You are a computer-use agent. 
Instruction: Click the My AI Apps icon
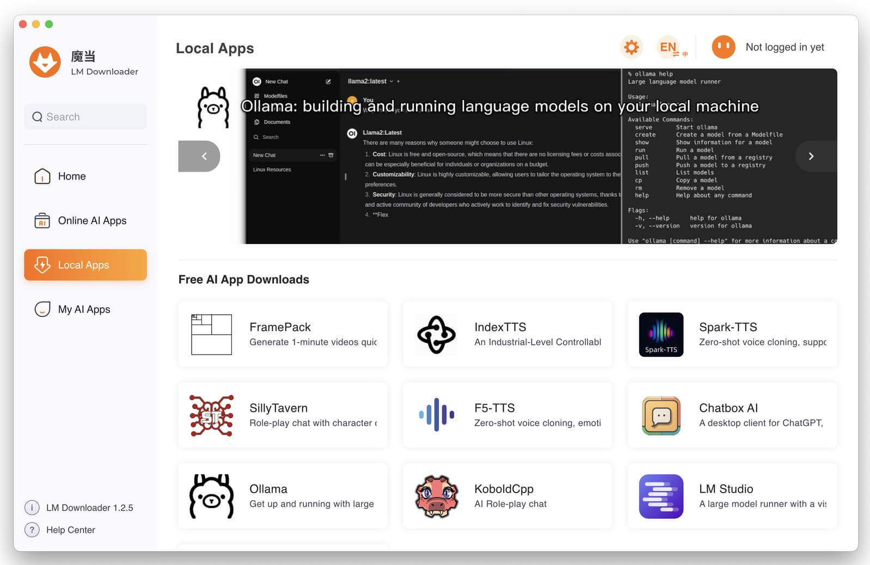(x=42, y=309)
